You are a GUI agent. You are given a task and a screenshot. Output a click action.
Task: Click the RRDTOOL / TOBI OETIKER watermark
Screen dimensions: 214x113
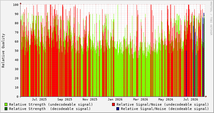pos(211,18)
